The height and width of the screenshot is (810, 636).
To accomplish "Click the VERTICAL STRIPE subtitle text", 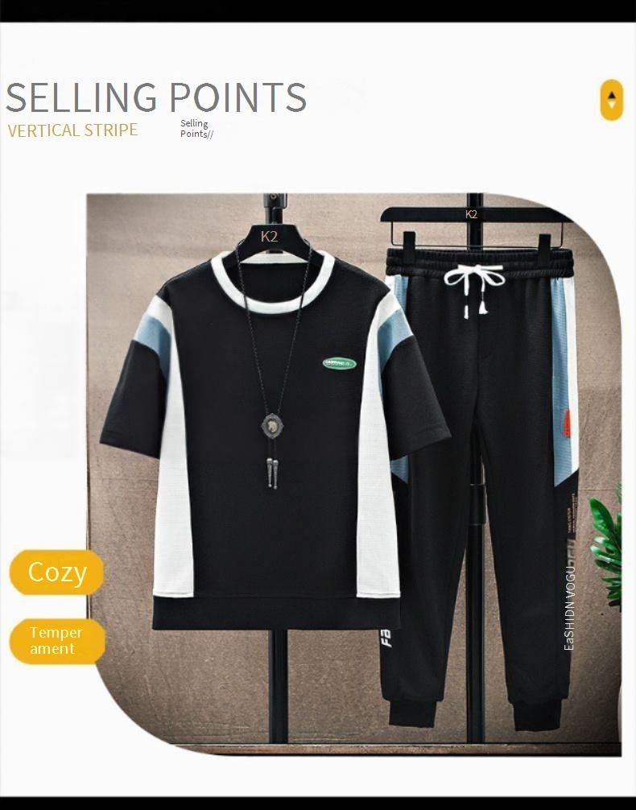I will pos(72,130).
